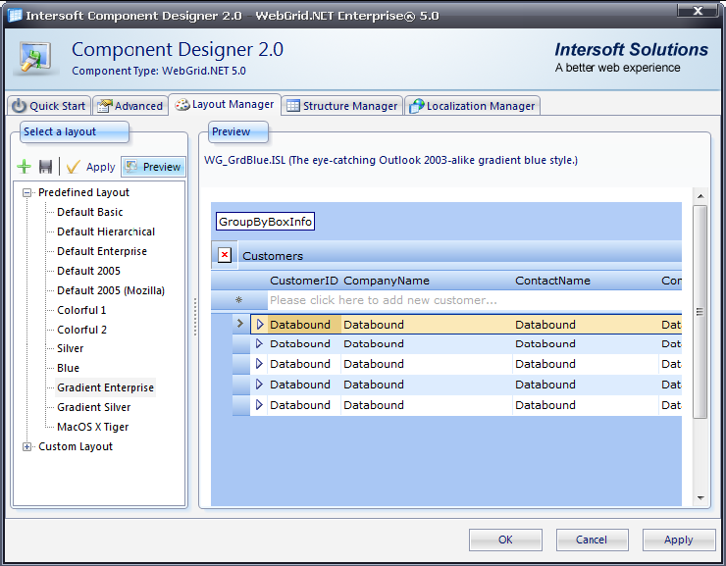Expand the fourth Databound row triangle
726x566 pixels.
click(x=259, y=385)
